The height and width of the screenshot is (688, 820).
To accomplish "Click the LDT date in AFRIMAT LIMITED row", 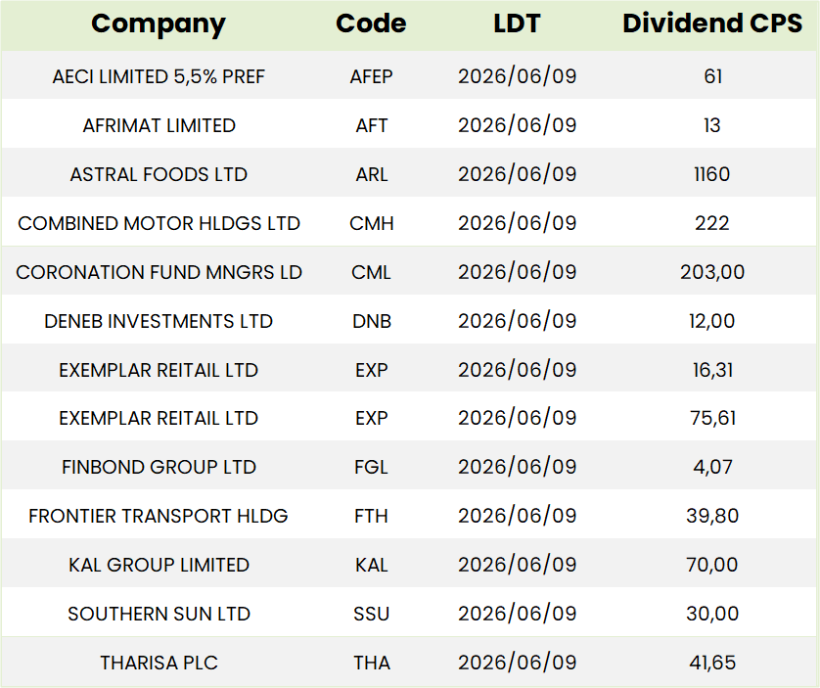I will (x=517, y=125).
